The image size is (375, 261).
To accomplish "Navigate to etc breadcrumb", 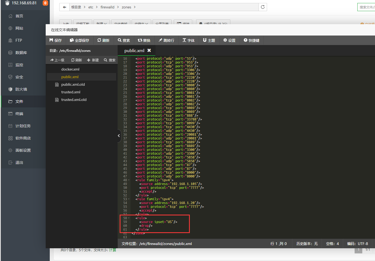I will [91, 7].
